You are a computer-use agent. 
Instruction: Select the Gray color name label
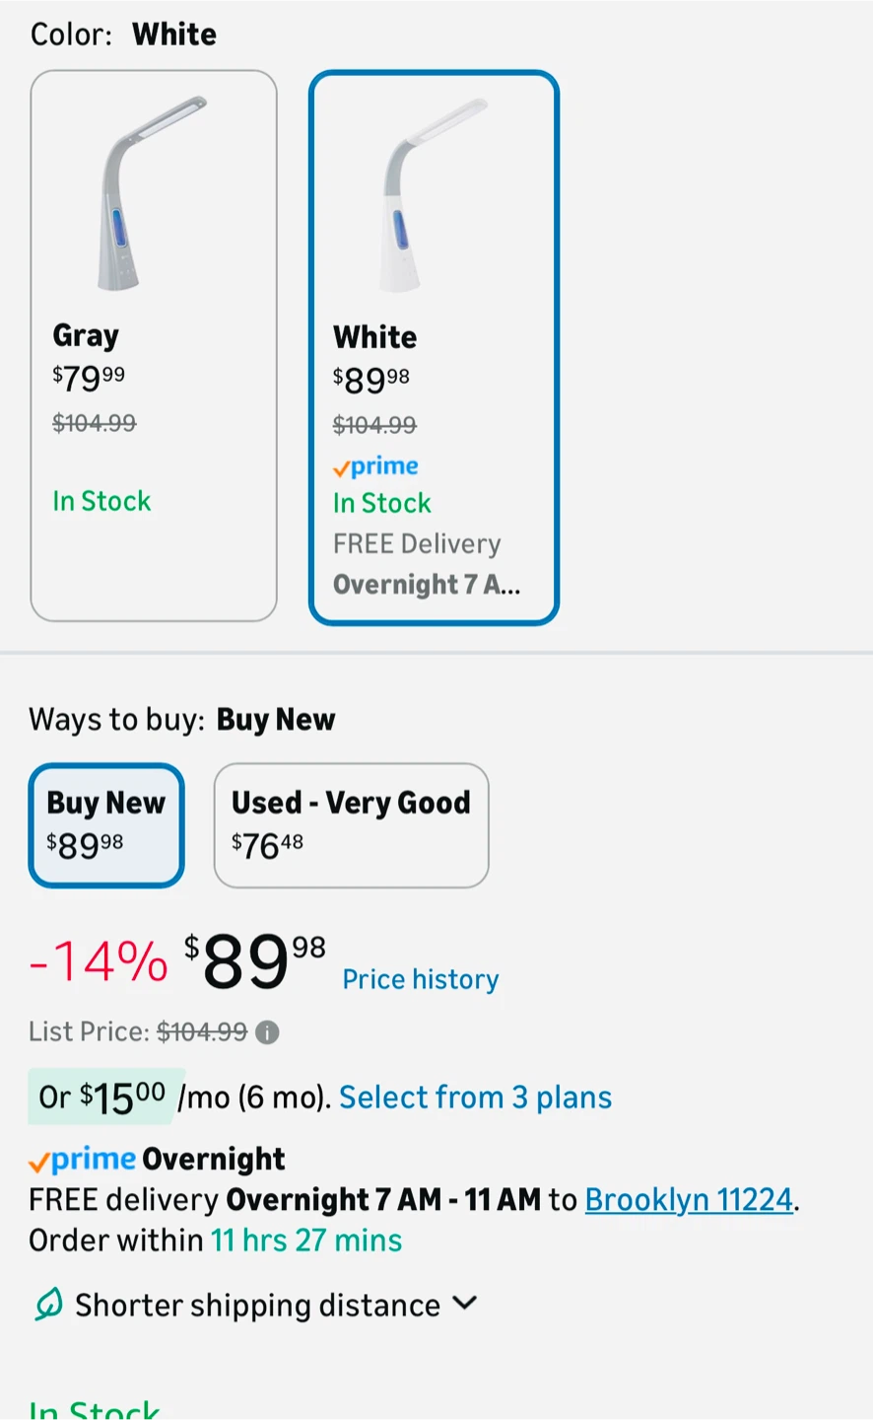pyautogui.click(x=86, y=336)
